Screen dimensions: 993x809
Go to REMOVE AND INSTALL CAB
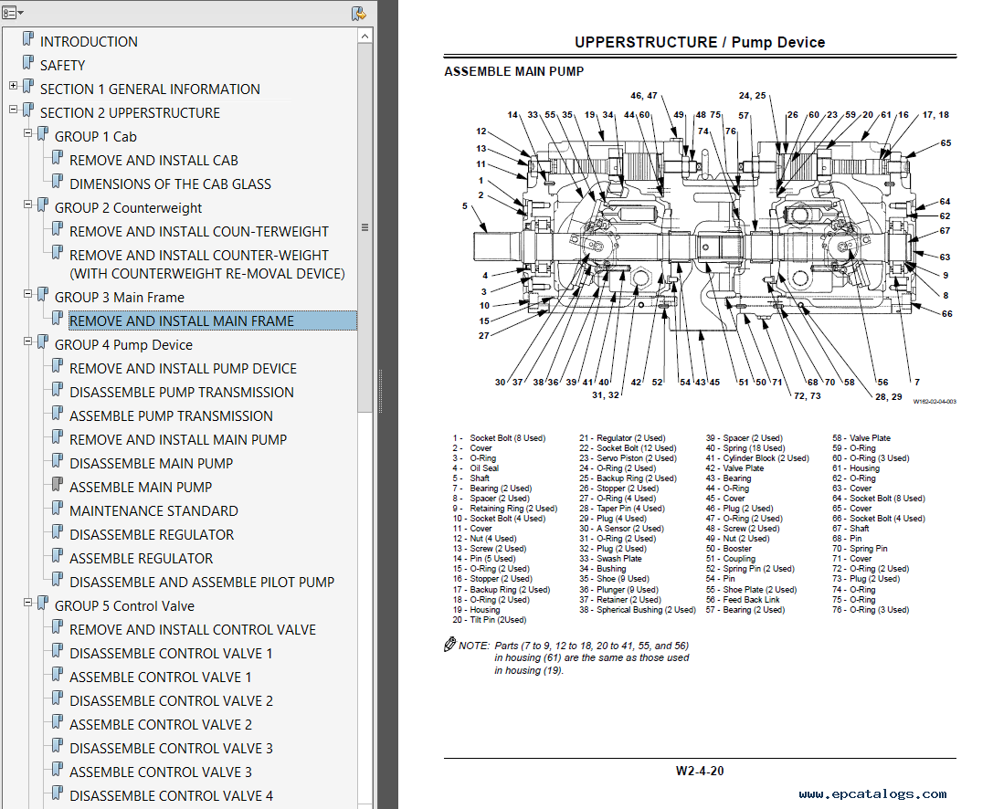coord(153,161)
